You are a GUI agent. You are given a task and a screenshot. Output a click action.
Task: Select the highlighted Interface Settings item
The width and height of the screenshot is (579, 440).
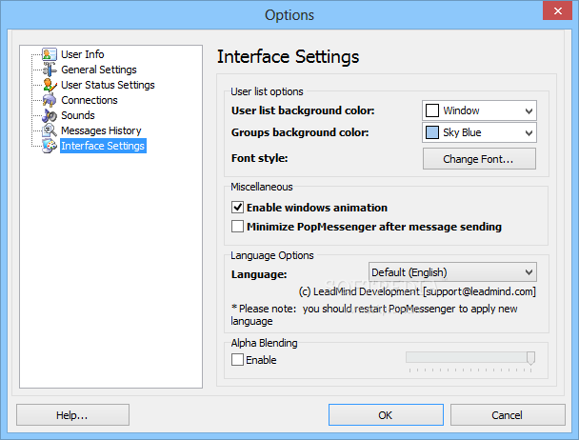[103, 146]
